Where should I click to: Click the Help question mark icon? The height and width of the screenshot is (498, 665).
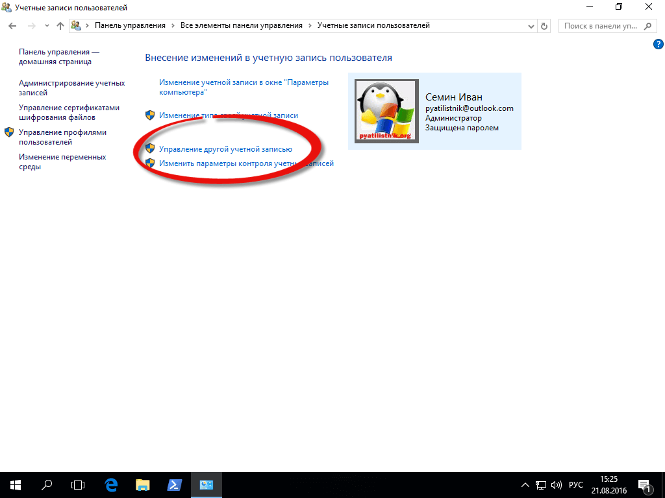pos(658,44)
